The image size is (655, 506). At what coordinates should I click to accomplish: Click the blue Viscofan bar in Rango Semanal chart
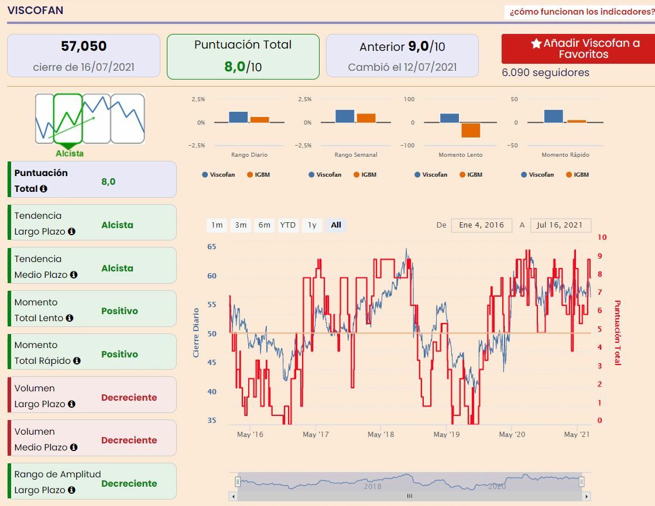pyautogui.click(x=345, y=116)
